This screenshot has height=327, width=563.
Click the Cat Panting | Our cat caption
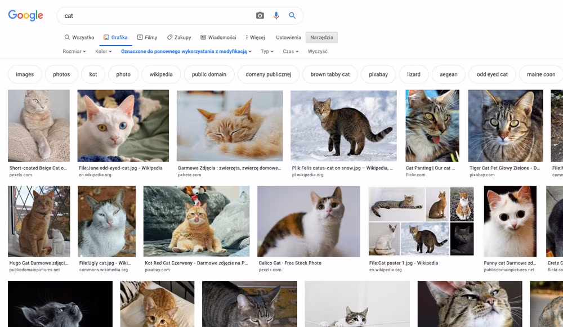click(x=431, y=168)
